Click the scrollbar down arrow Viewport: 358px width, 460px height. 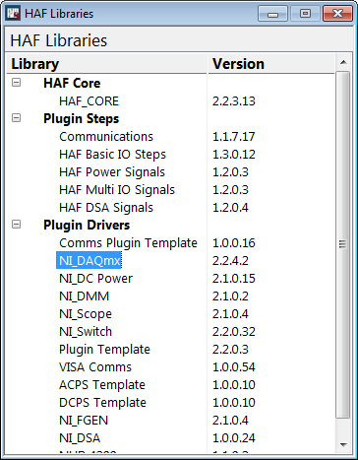point(343,445)
